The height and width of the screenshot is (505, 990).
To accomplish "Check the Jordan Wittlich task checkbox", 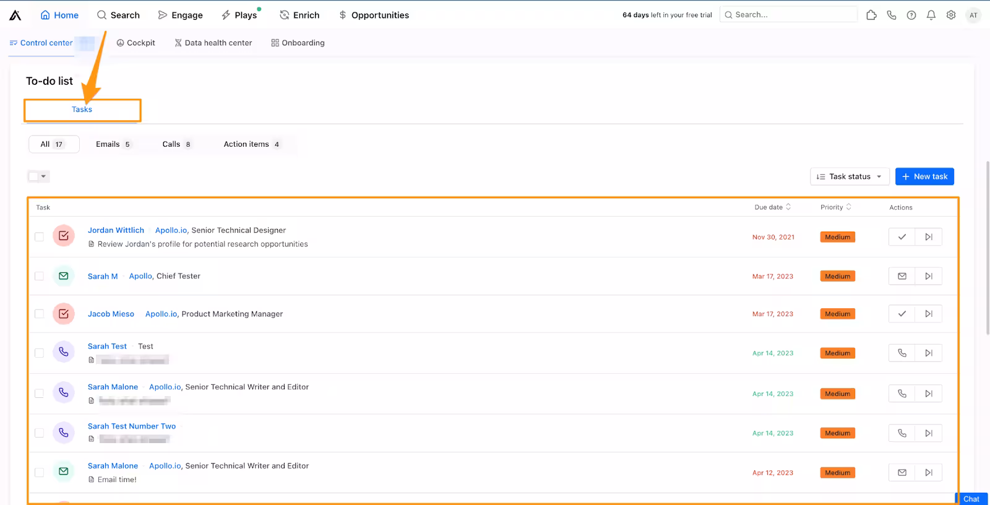I will [x=39, y=237].
